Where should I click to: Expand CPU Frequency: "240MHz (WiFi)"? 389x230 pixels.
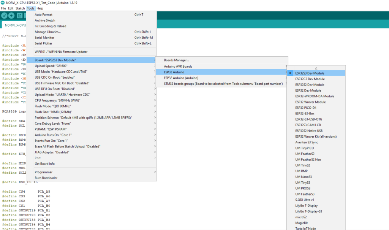tap(91, 100)
